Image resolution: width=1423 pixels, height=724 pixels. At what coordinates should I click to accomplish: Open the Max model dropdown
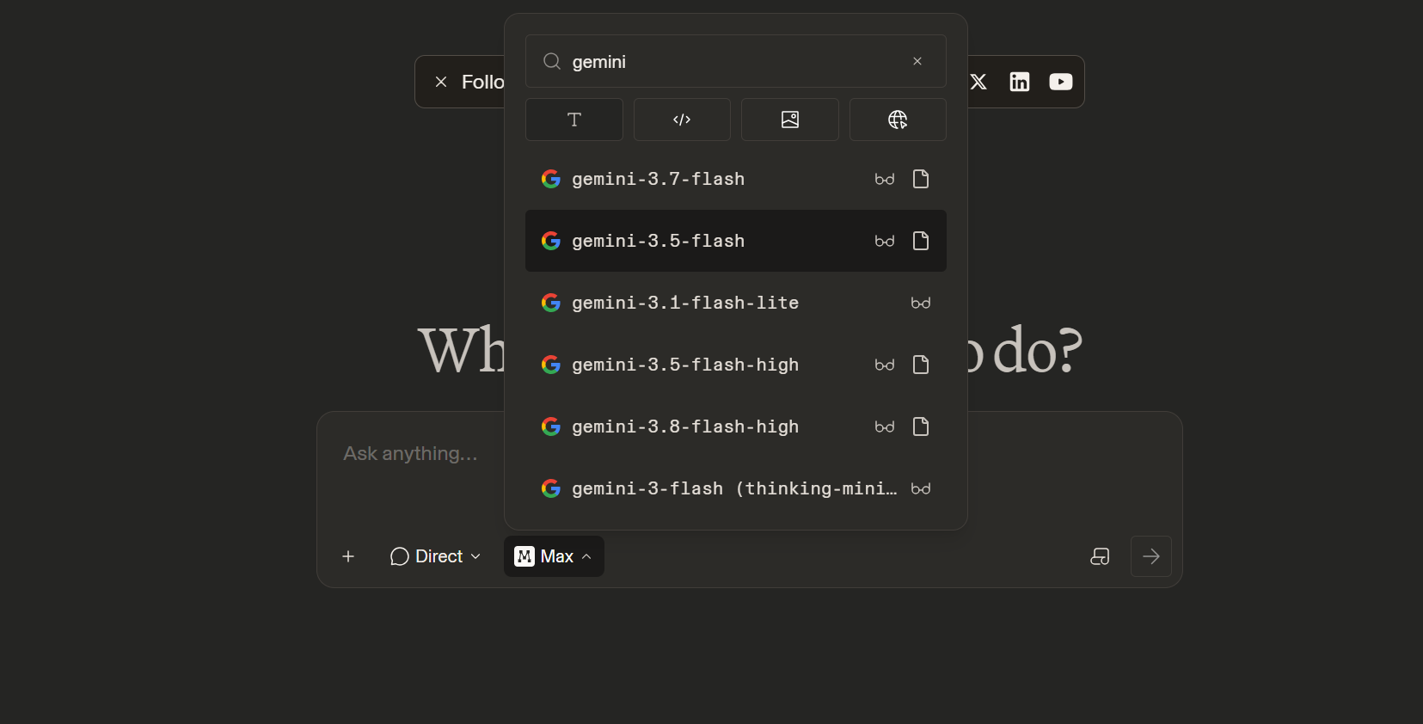(x=554, y=556)
